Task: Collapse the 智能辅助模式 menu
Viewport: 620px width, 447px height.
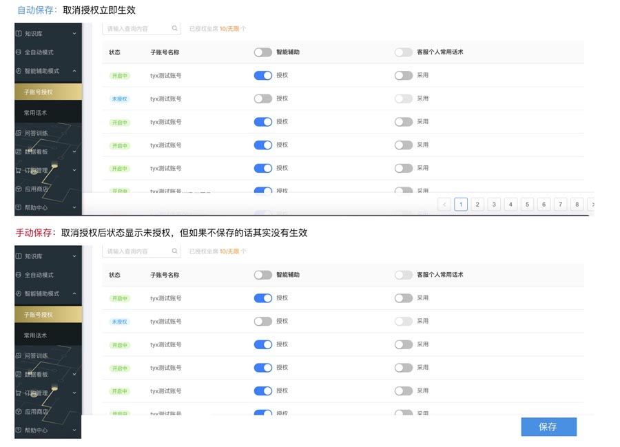Action: [74, 70]
